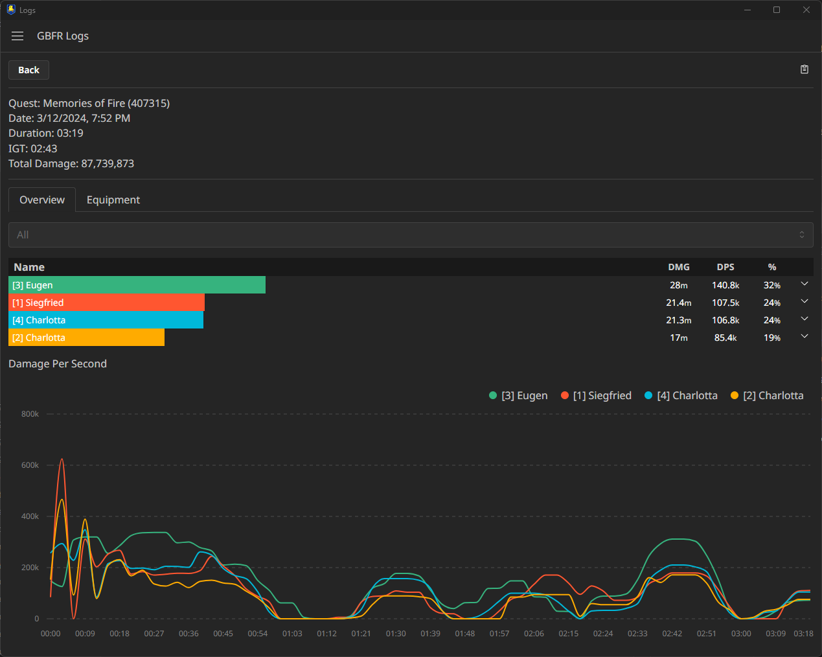Toggle the [3] Eugen legend dot in chart
Screen dimensions: 822x657
click(x=493, y=395)
